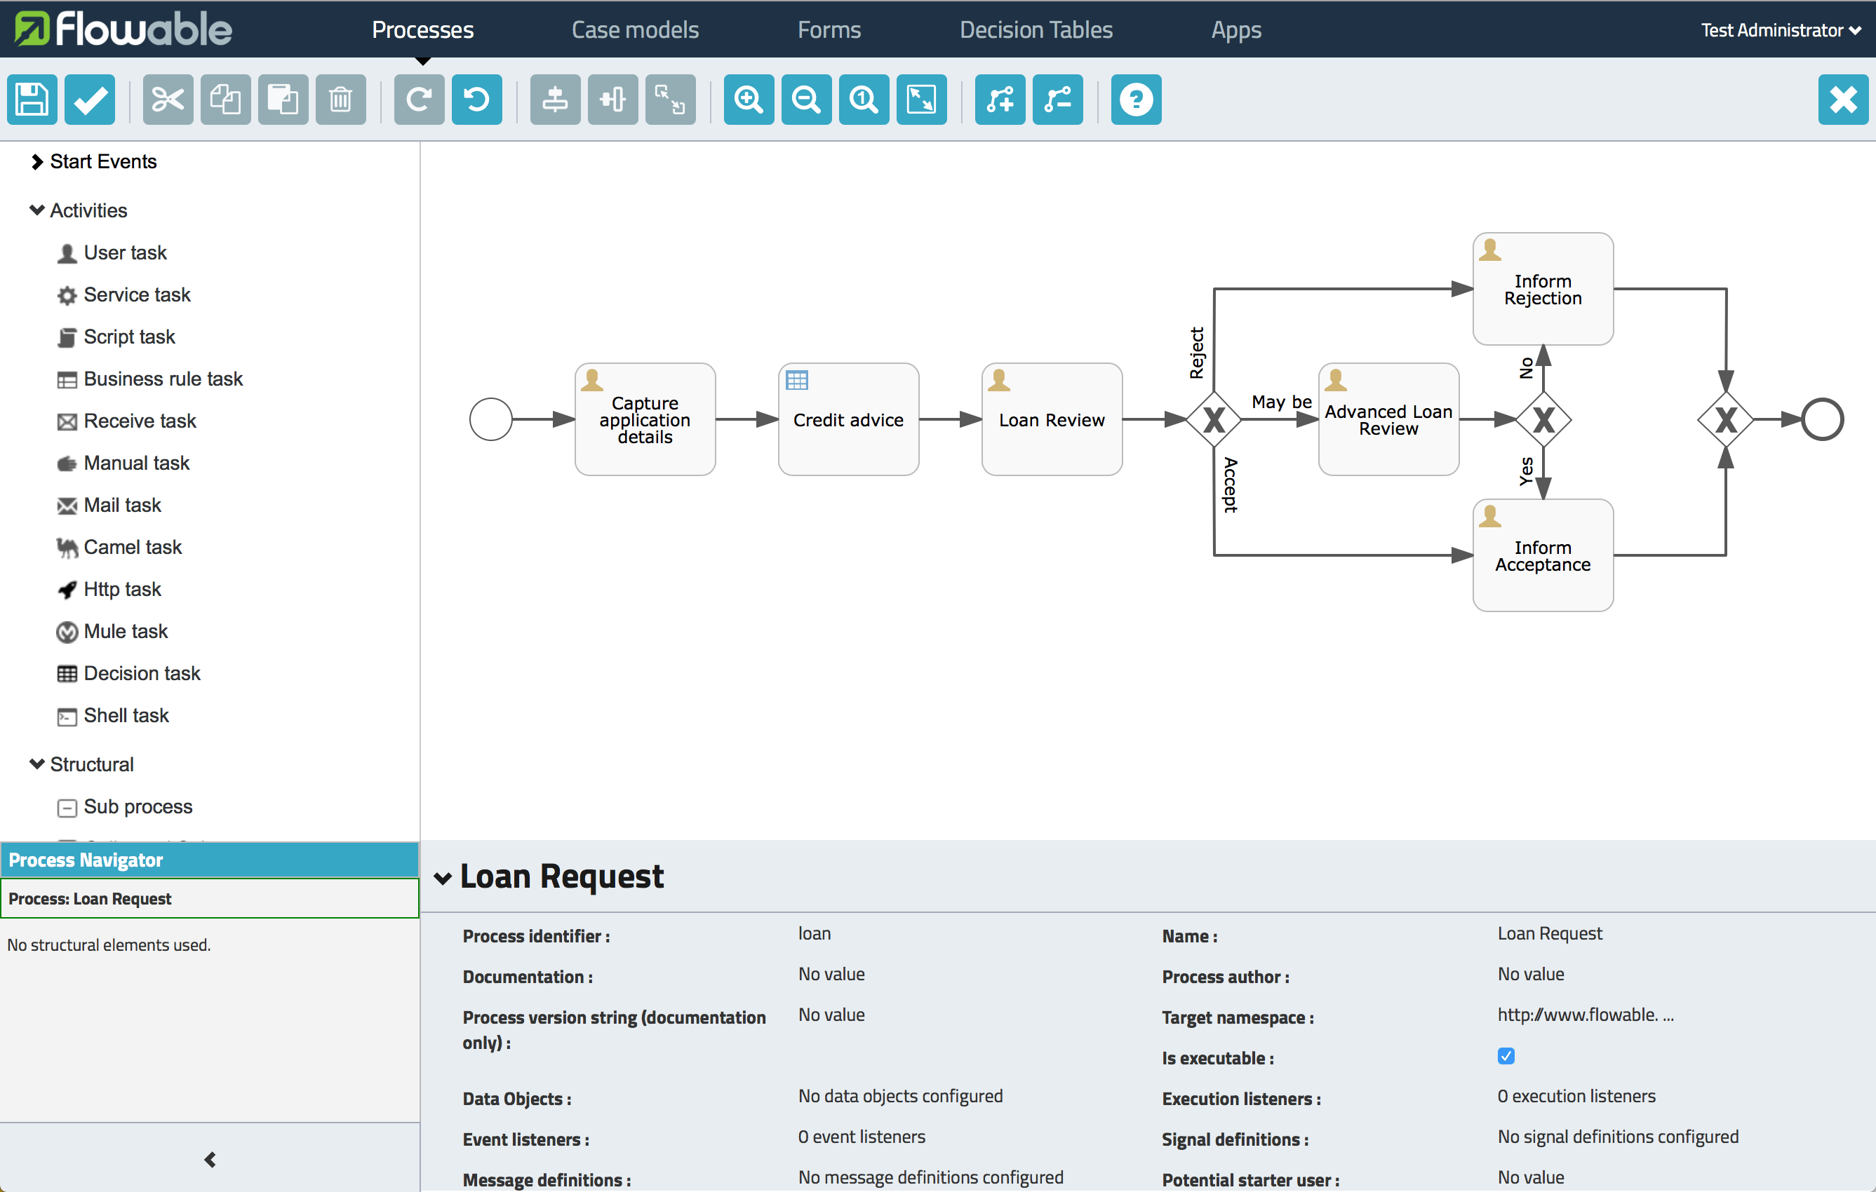
Task: Open the Decision Tables tab
Action: point(1036,30)
